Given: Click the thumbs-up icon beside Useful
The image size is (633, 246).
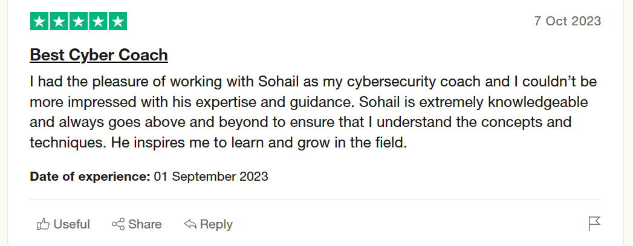Looking at the screenshot, I should click(43, 224).
